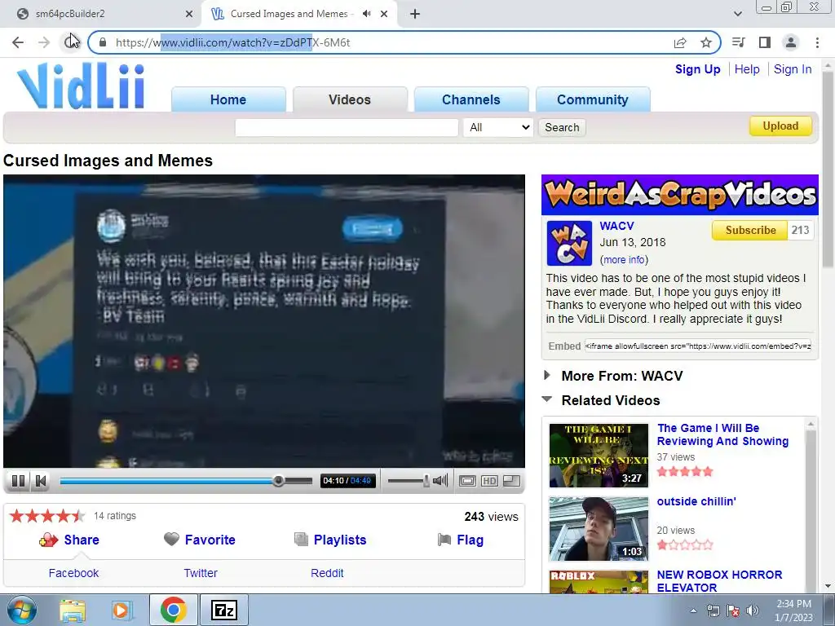Open the Favorite link
This screenshot has width=835, height=626.
click(x=210, y=540)
